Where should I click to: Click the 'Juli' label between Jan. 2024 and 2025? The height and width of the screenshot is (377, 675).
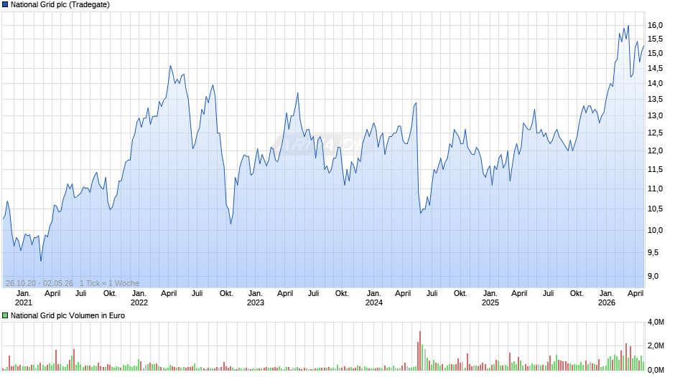click(x=432, y=294)
